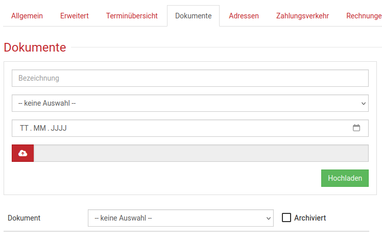Image resolution: width=382 pixels, height=242 pixels.
Task: Click the MM month segment of date
Action: tap(39, 128)
